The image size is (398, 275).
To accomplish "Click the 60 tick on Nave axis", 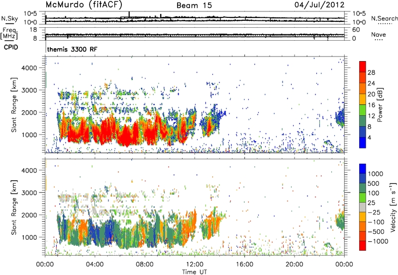I will pos(356,30).
